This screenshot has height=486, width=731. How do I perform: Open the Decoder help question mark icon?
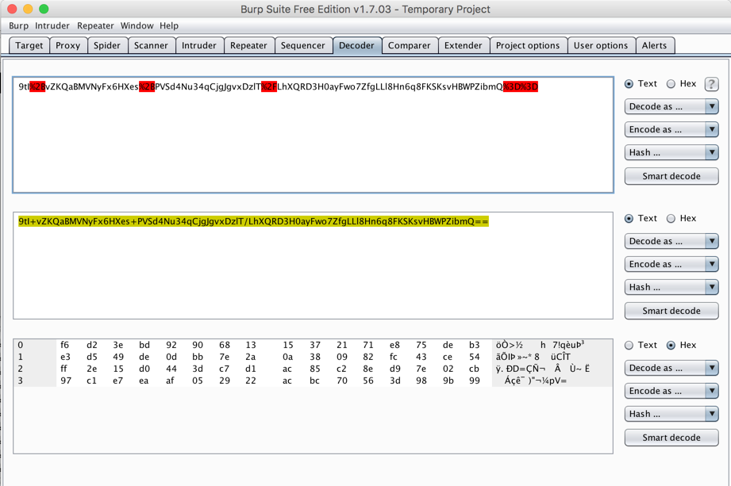coord(711,84)
